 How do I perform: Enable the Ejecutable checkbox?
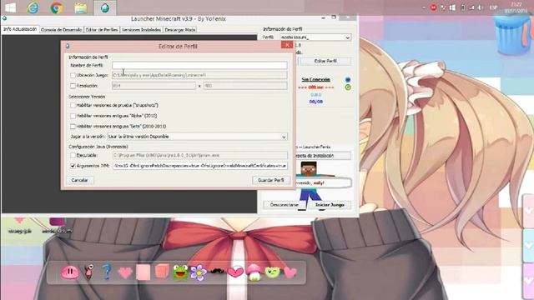73,155
